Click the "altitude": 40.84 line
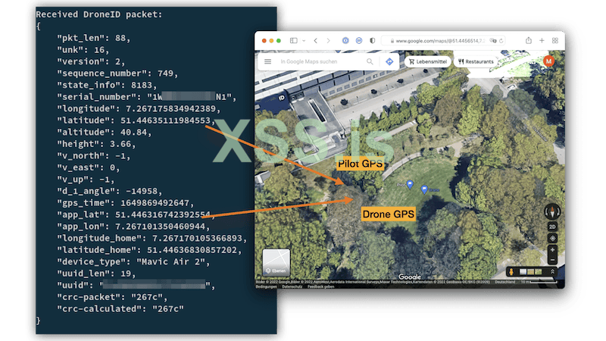The height and width of the screenshot is (341, 606). [105, 132]
